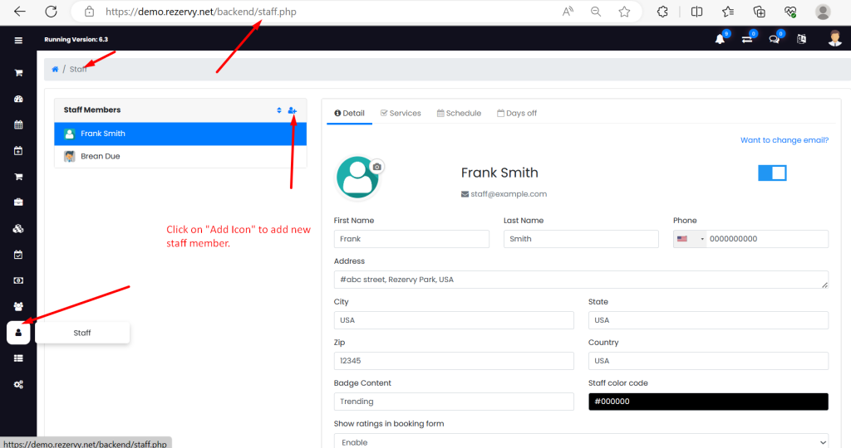Open the browser profile avatar
The image size is (851, 448).
pos(823,12)
